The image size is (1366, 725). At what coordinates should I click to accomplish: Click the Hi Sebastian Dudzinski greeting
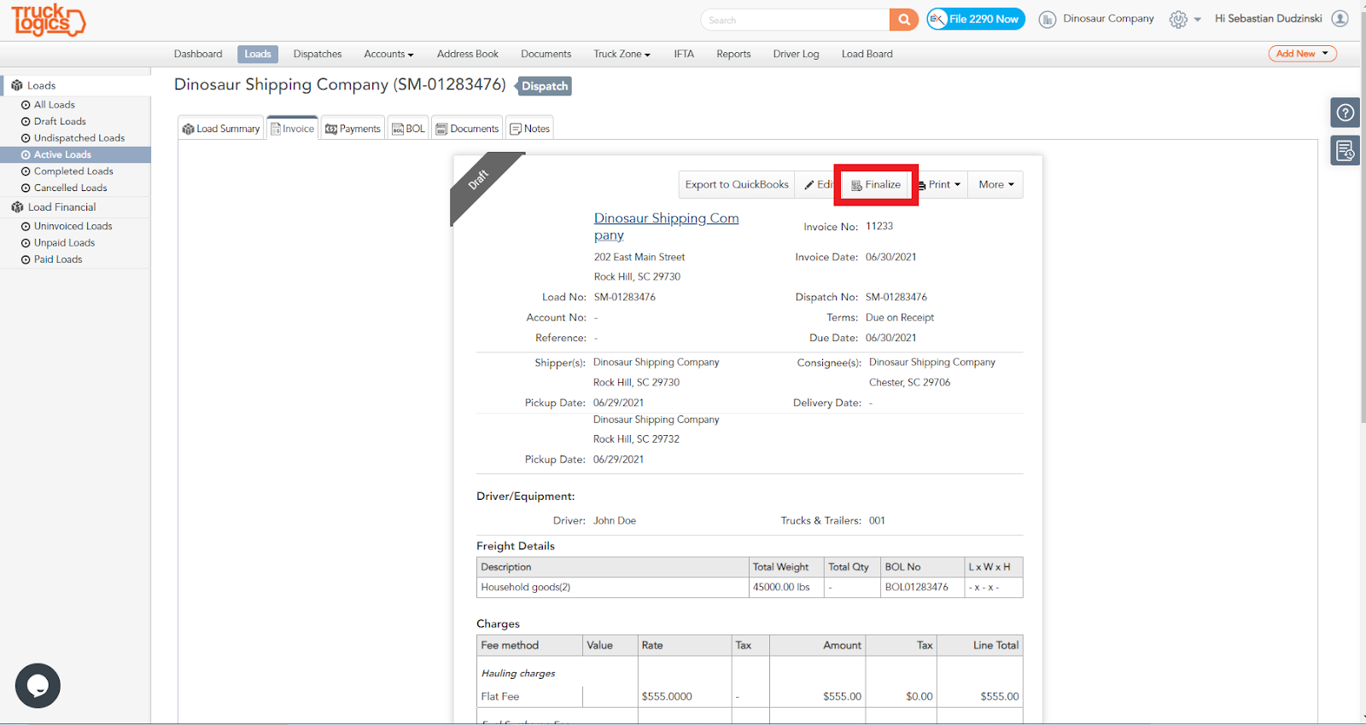1268,19
